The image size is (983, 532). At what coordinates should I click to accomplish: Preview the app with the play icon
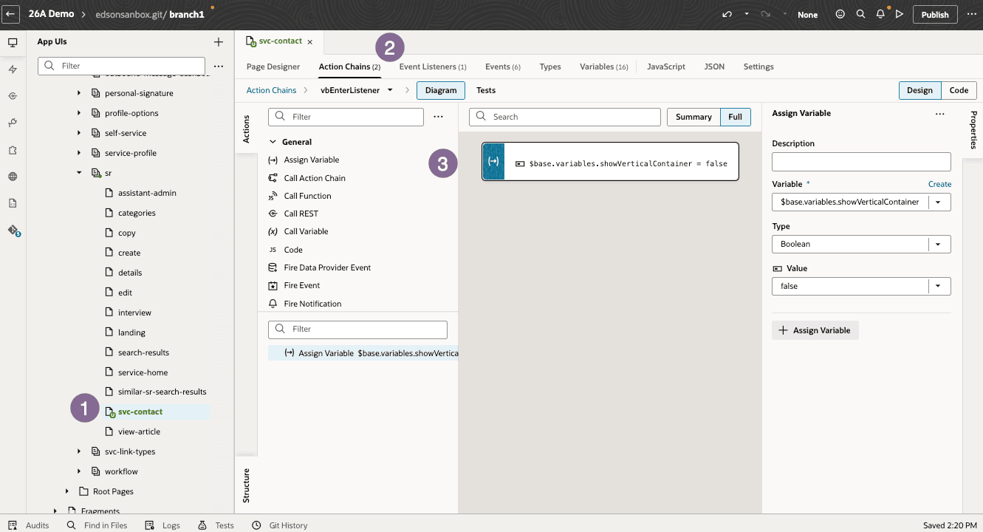pos(900,13)
